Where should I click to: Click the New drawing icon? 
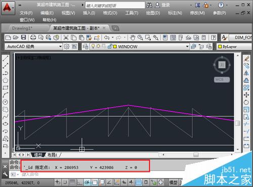coord(8,37)
